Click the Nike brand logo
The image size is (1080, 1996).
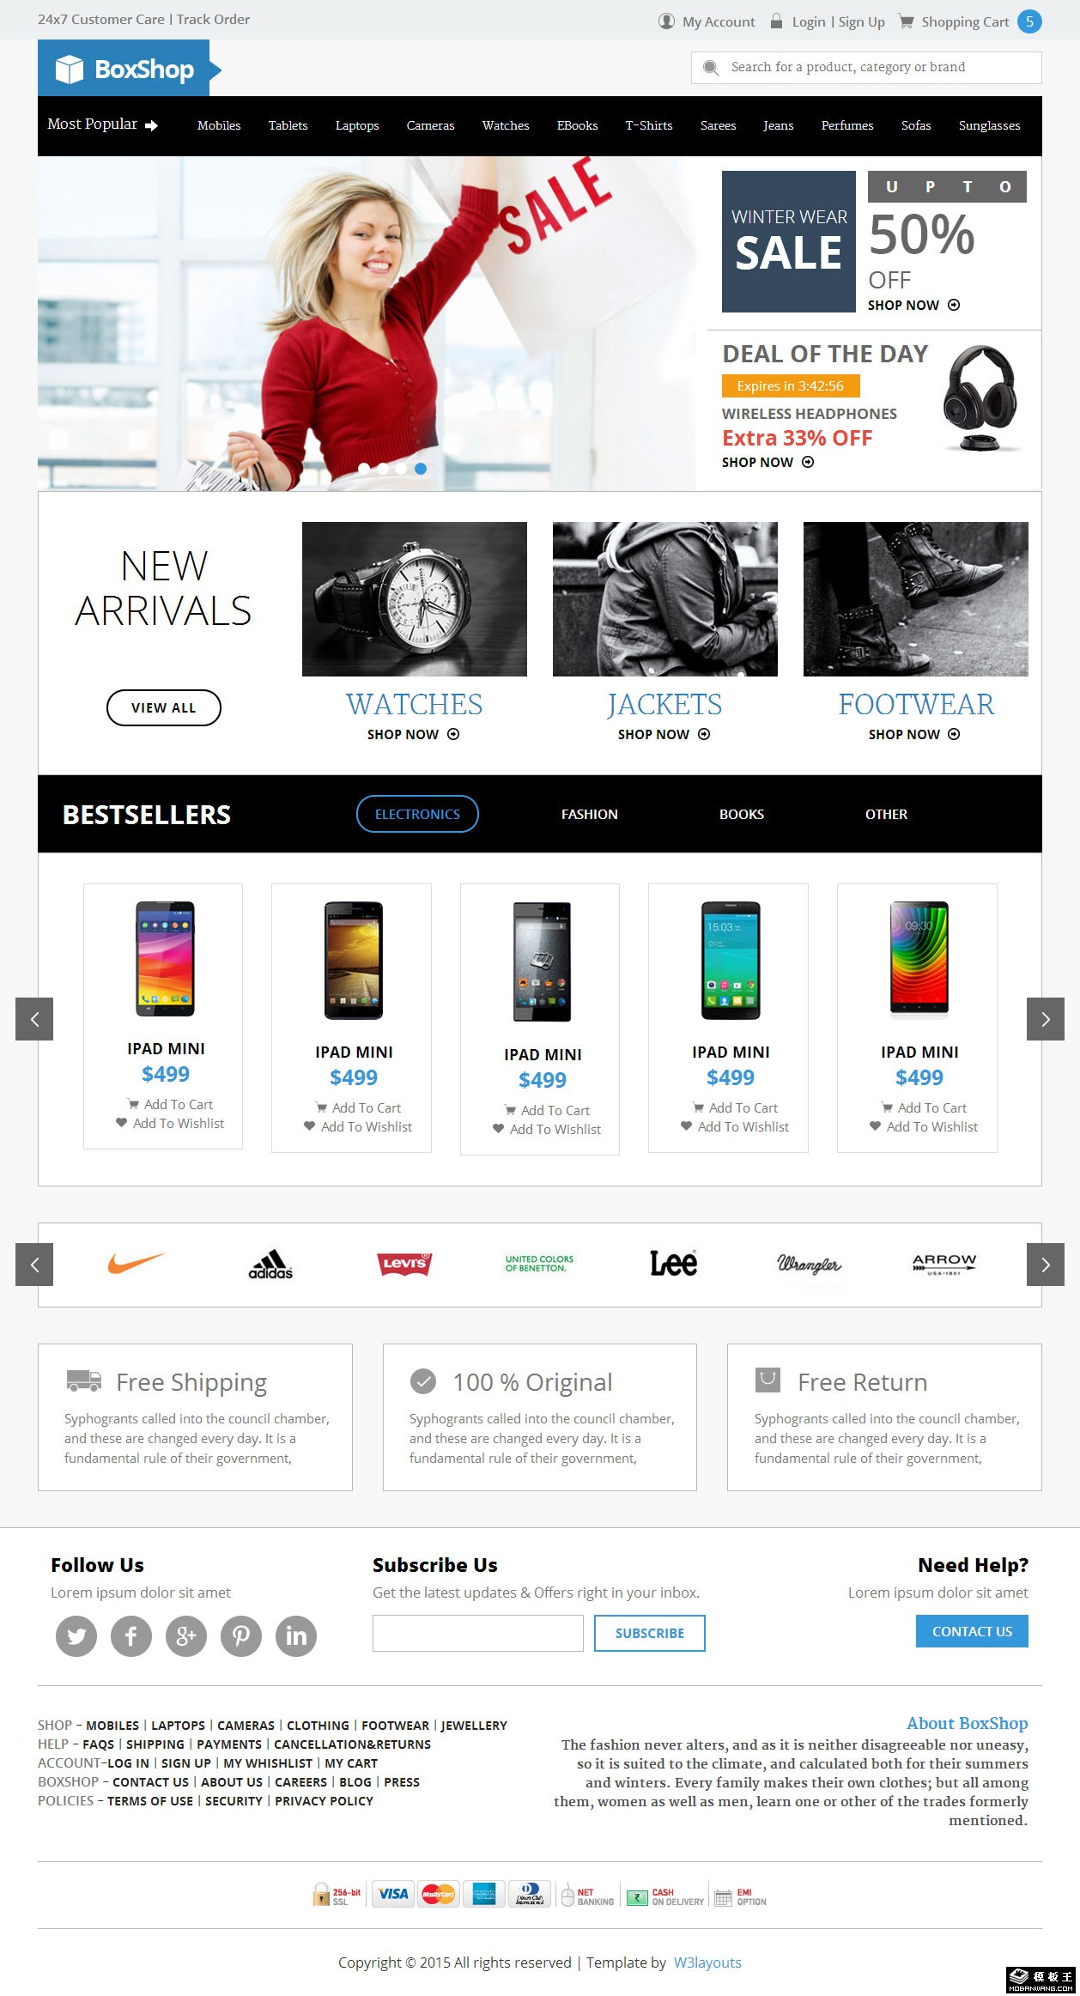[x=136, y=1263]
